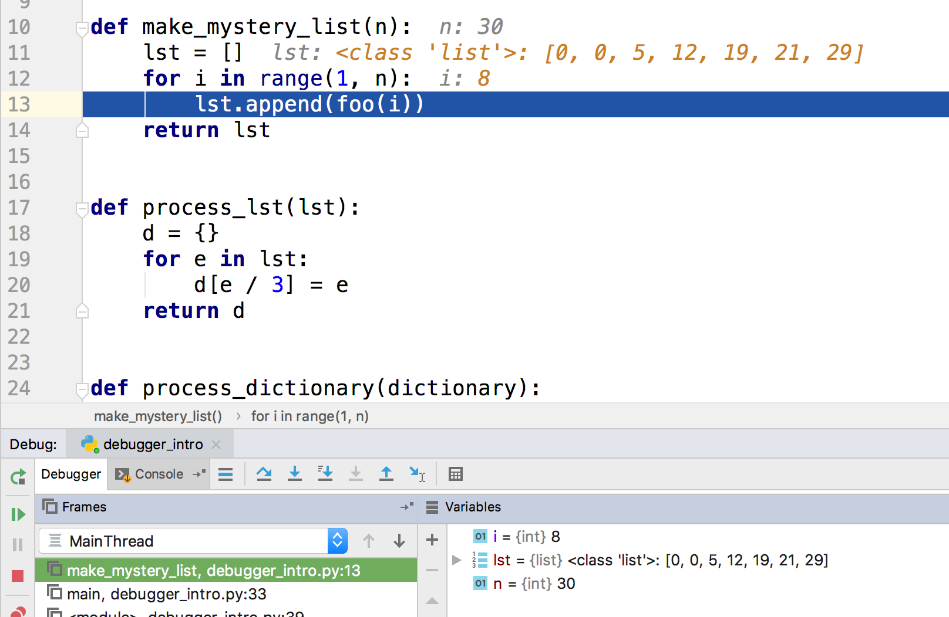Click the Variables panel header
Image resolution: width=949 pixels, height=617 pixels.
[x=684, y=507]
